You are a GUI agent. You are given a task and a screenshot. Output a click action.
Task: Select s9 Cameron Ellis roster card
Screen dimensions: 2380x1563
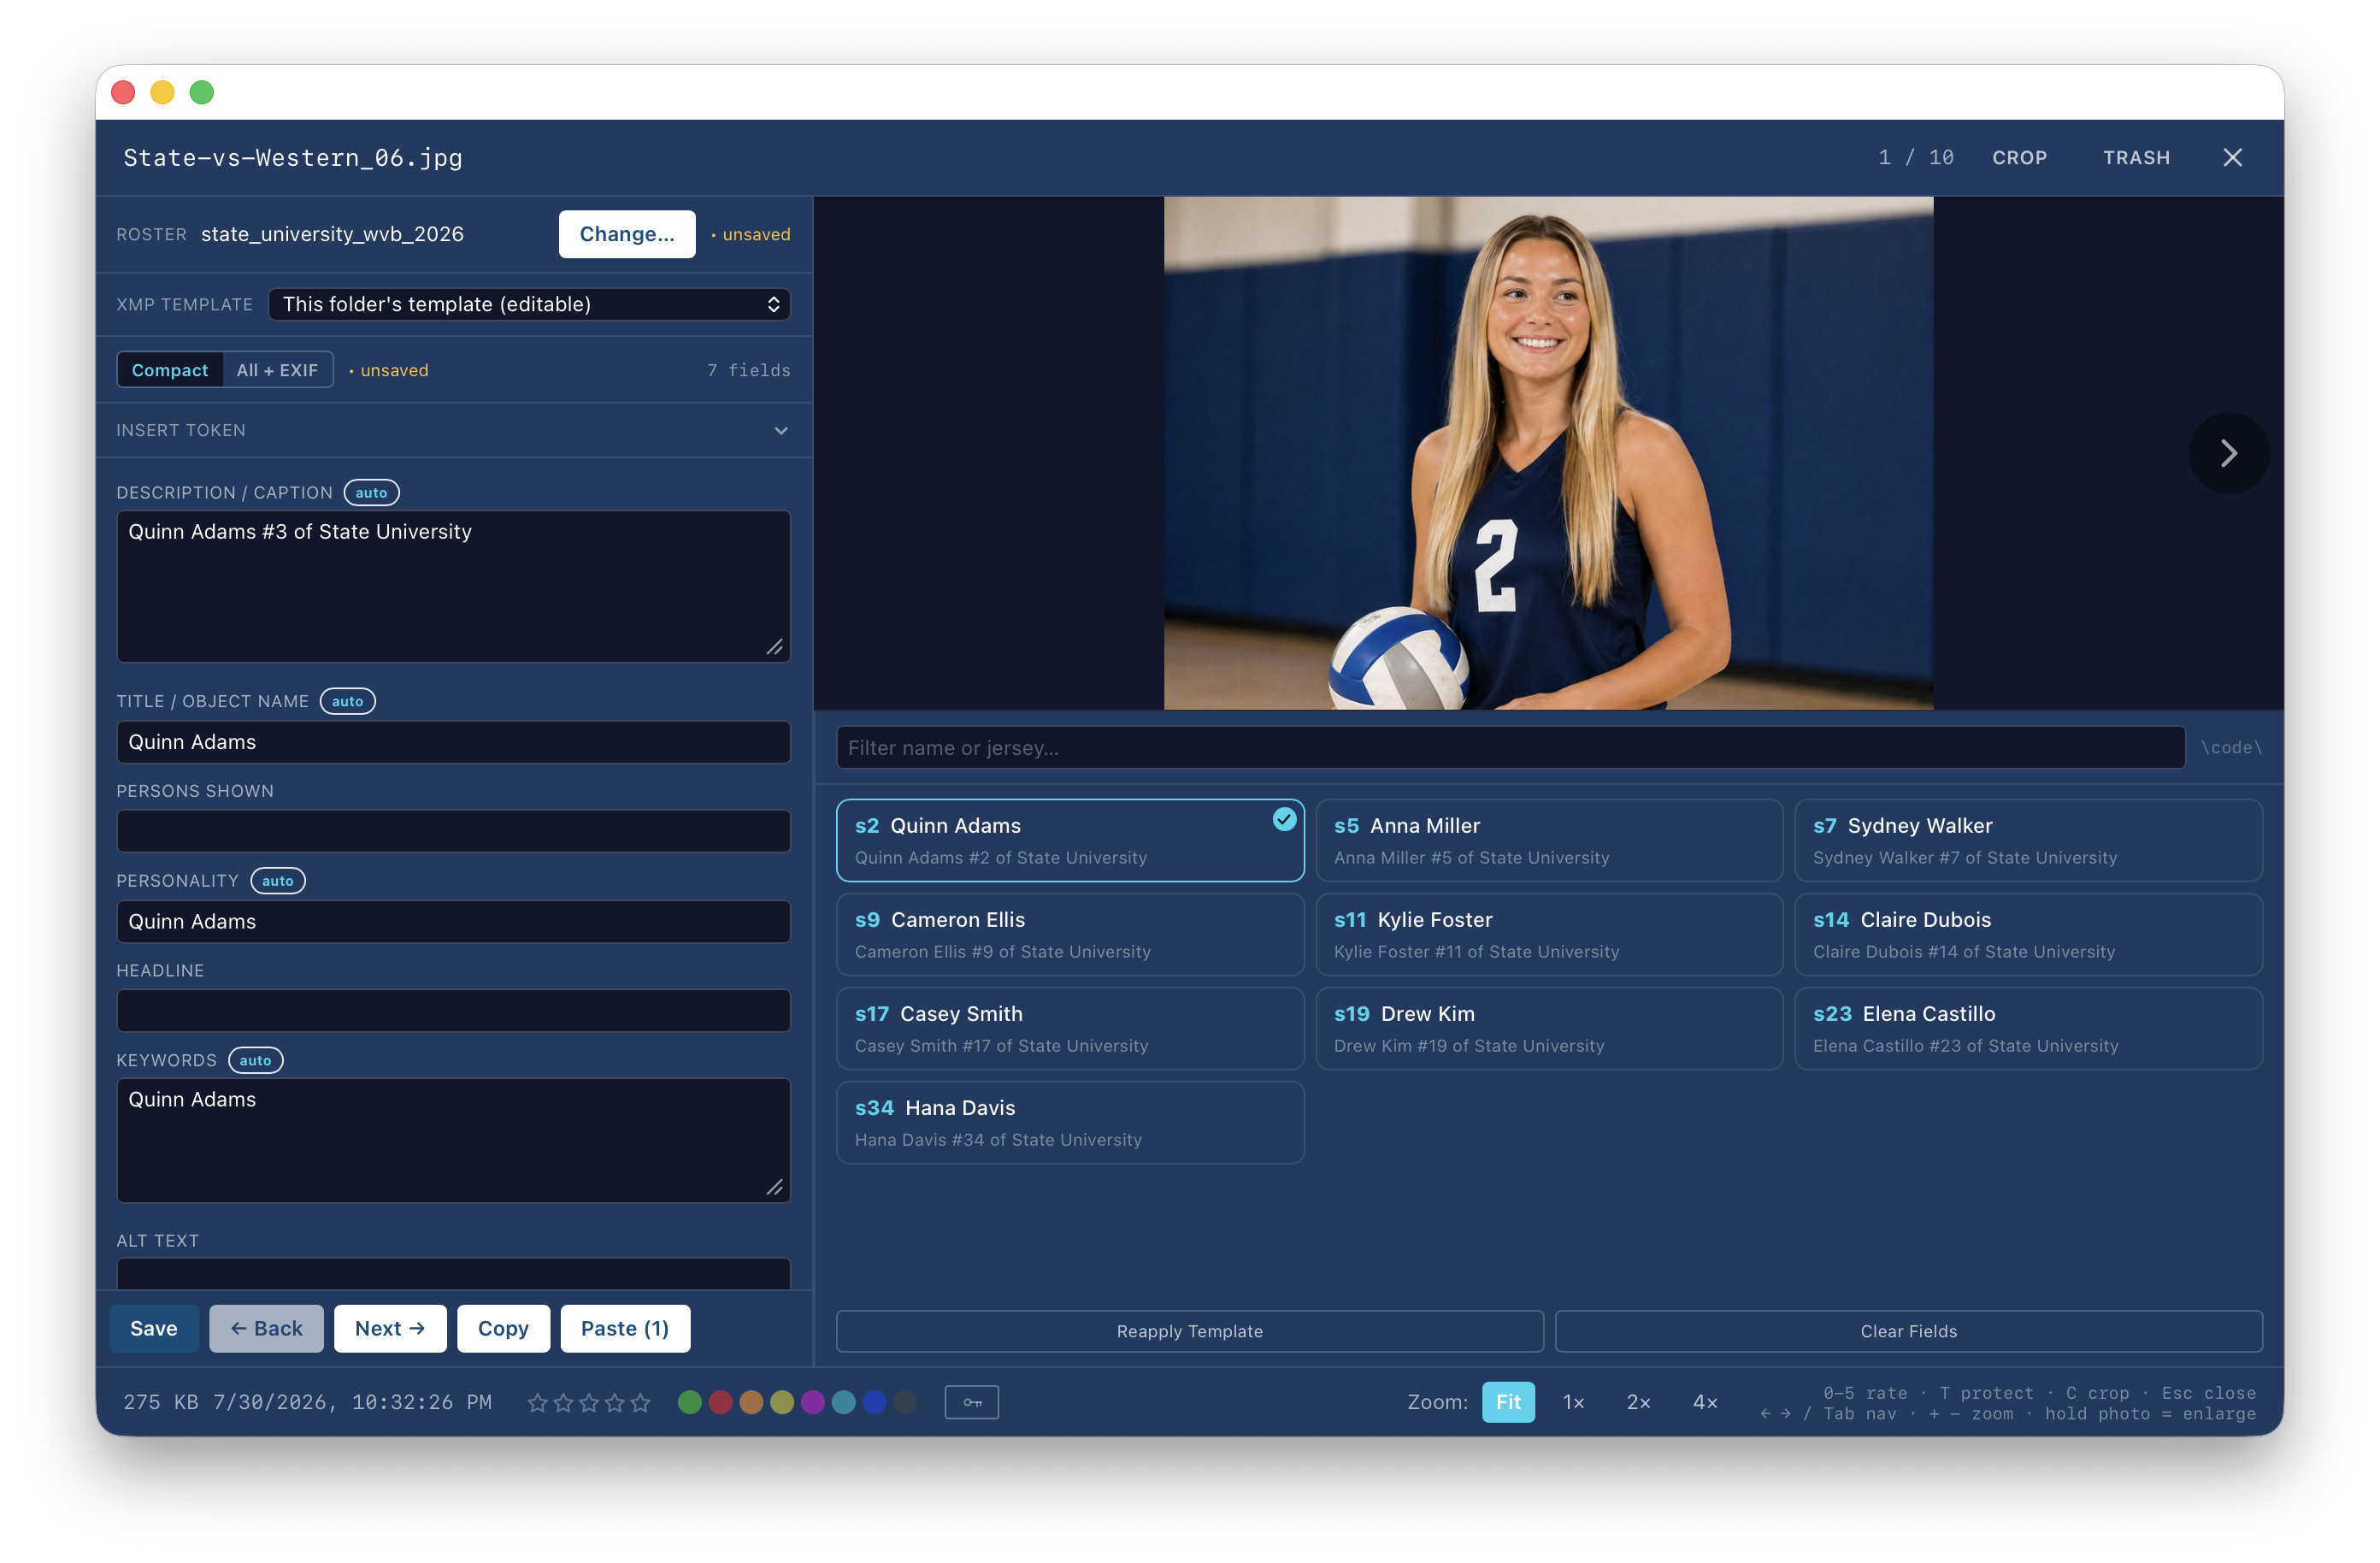point(1070,934)
